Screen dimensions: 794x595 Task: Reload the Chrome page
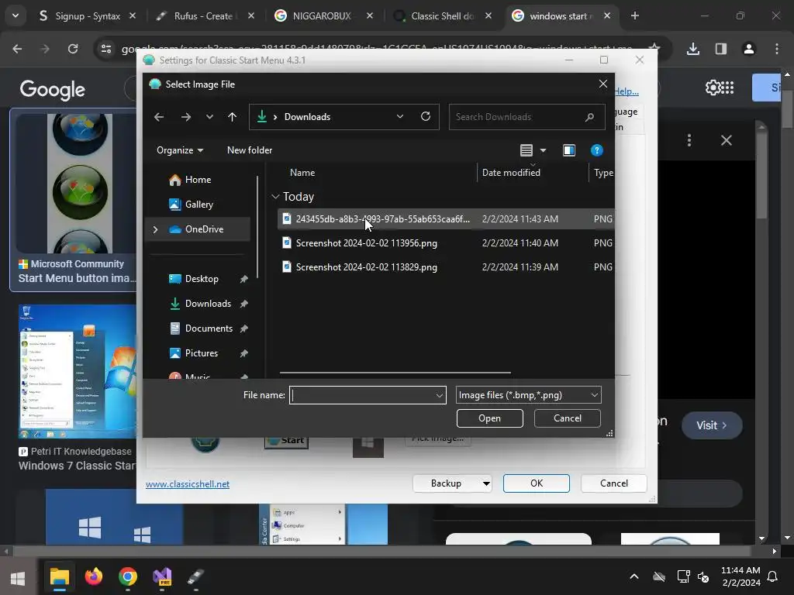73,49
